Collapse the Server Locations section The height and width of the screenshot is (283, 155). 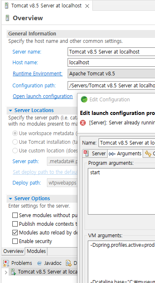click(10, 110)
